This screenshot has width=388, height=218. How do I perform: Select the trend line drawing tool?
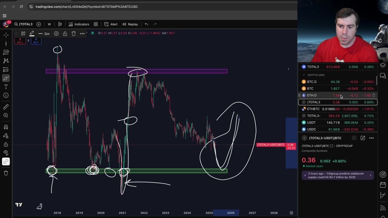(6, 44)
